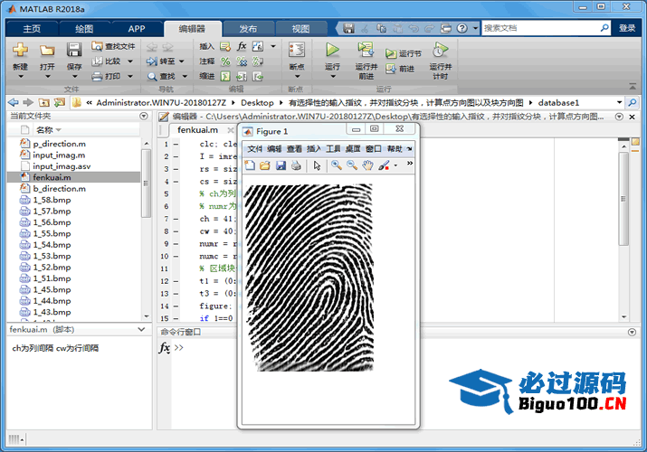The width and height of the screenshot is (647, 452).
Task: Open the Go To (转至) dropdown
Action: (x=182, y=61)
